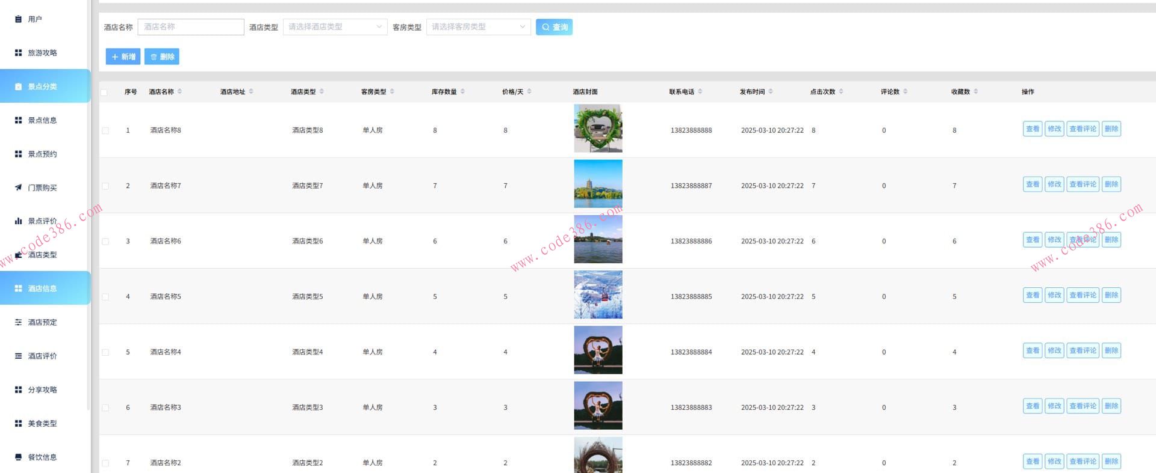Open cover image of 酒店名称5
The height and width of the screenshot is (473, 1156).
click(598, 294)
